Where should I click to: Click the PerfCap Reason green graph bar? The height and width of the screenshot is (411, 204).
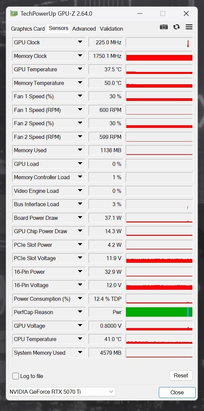click(159, 312)
